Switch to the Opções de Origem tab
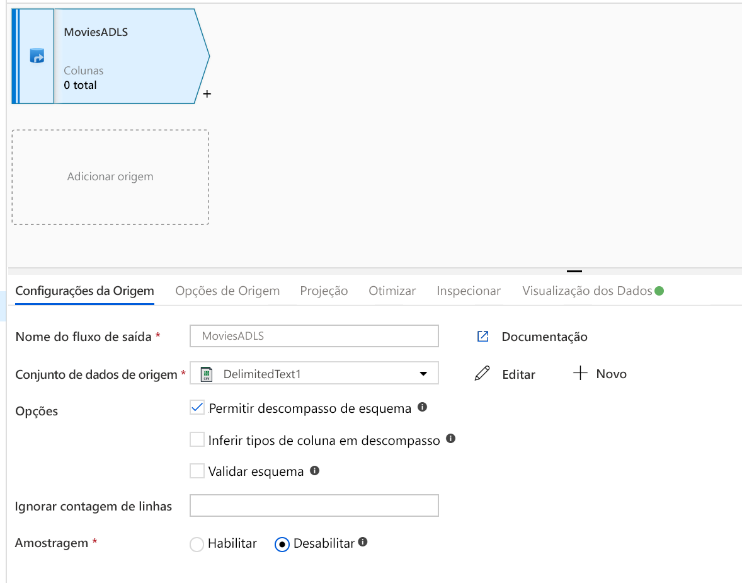 point(227,291)
